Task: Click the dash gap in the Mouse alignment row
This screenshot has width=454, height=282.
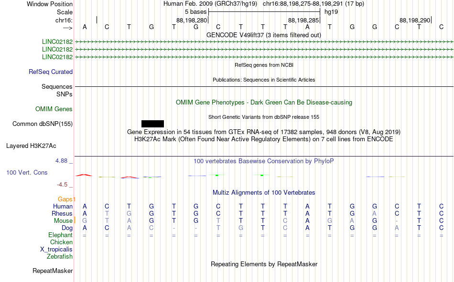Action: tap(397, 221)
